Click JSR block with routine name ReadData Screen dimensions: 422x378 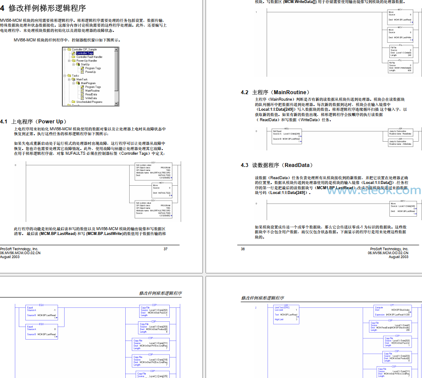[400, 133]
